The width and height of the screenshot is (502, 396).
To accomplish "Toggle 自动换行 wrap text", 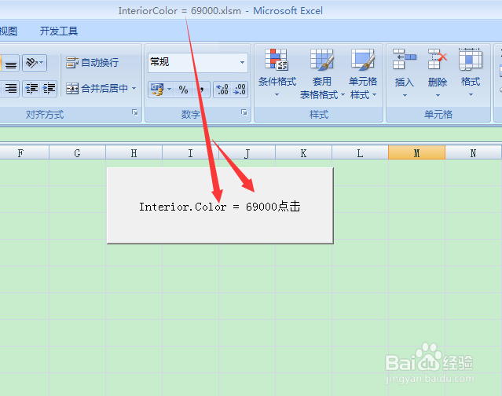I will tap(92, 62).
